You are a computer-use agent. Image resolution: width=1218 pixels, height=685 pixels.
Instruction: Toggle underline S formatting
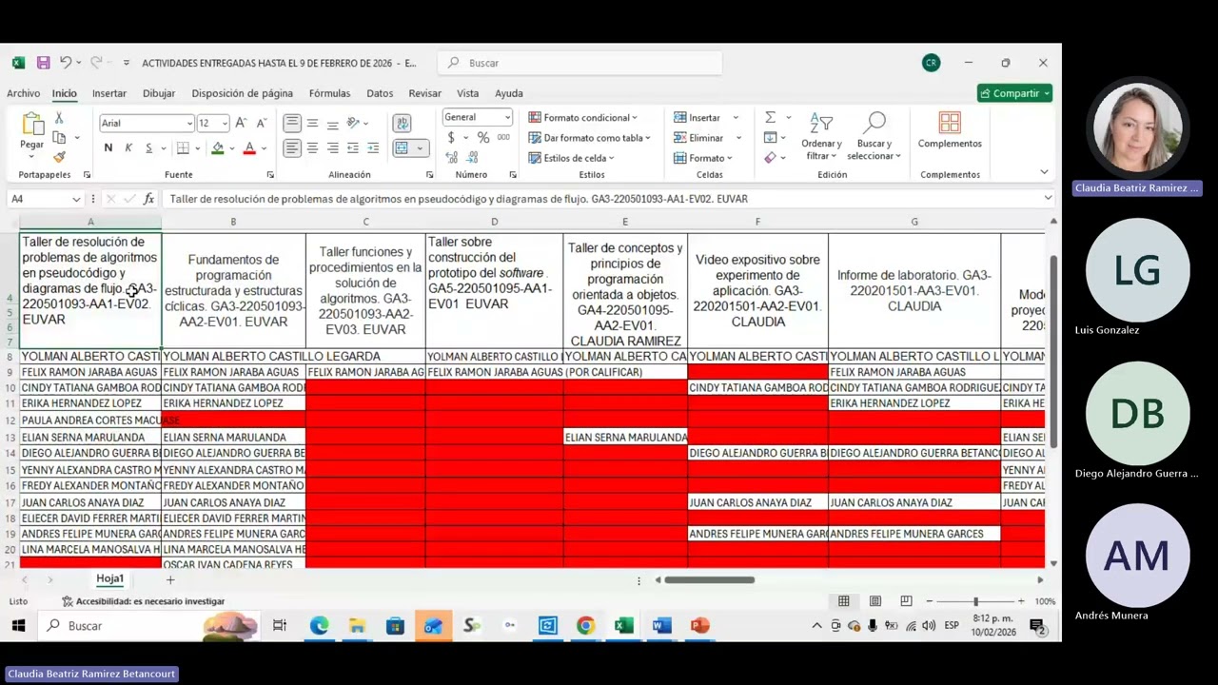pyautogui.click(x=148, y=148)
